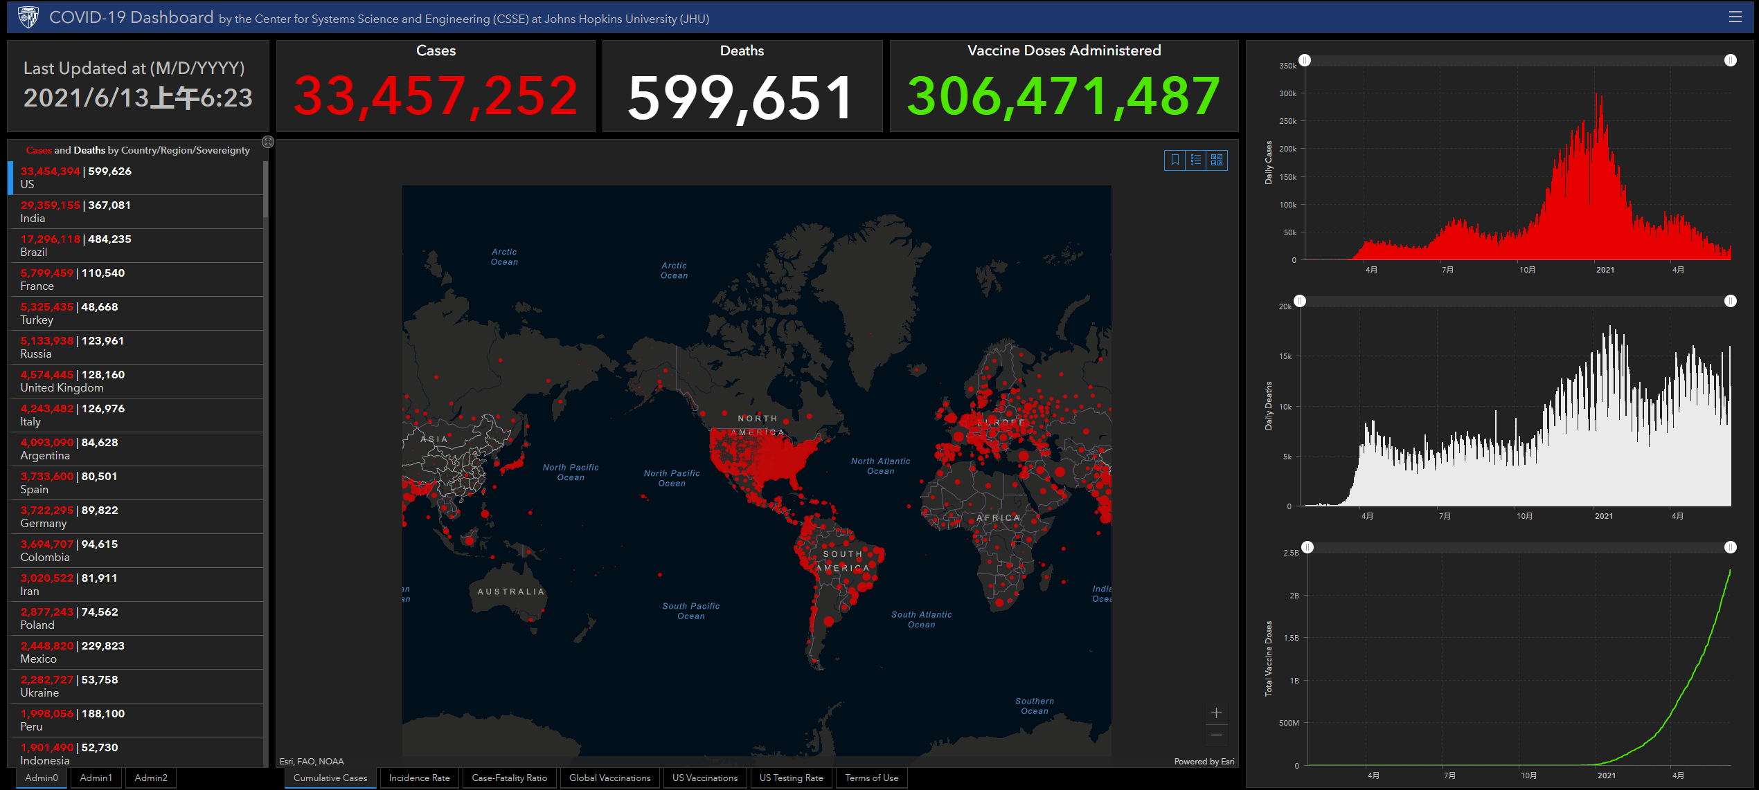Image resolution: width=1759 pixels, height=790 pixels.
Task: Click the Daily Cases chart left range handle
Action: [x=1305, y=60]
